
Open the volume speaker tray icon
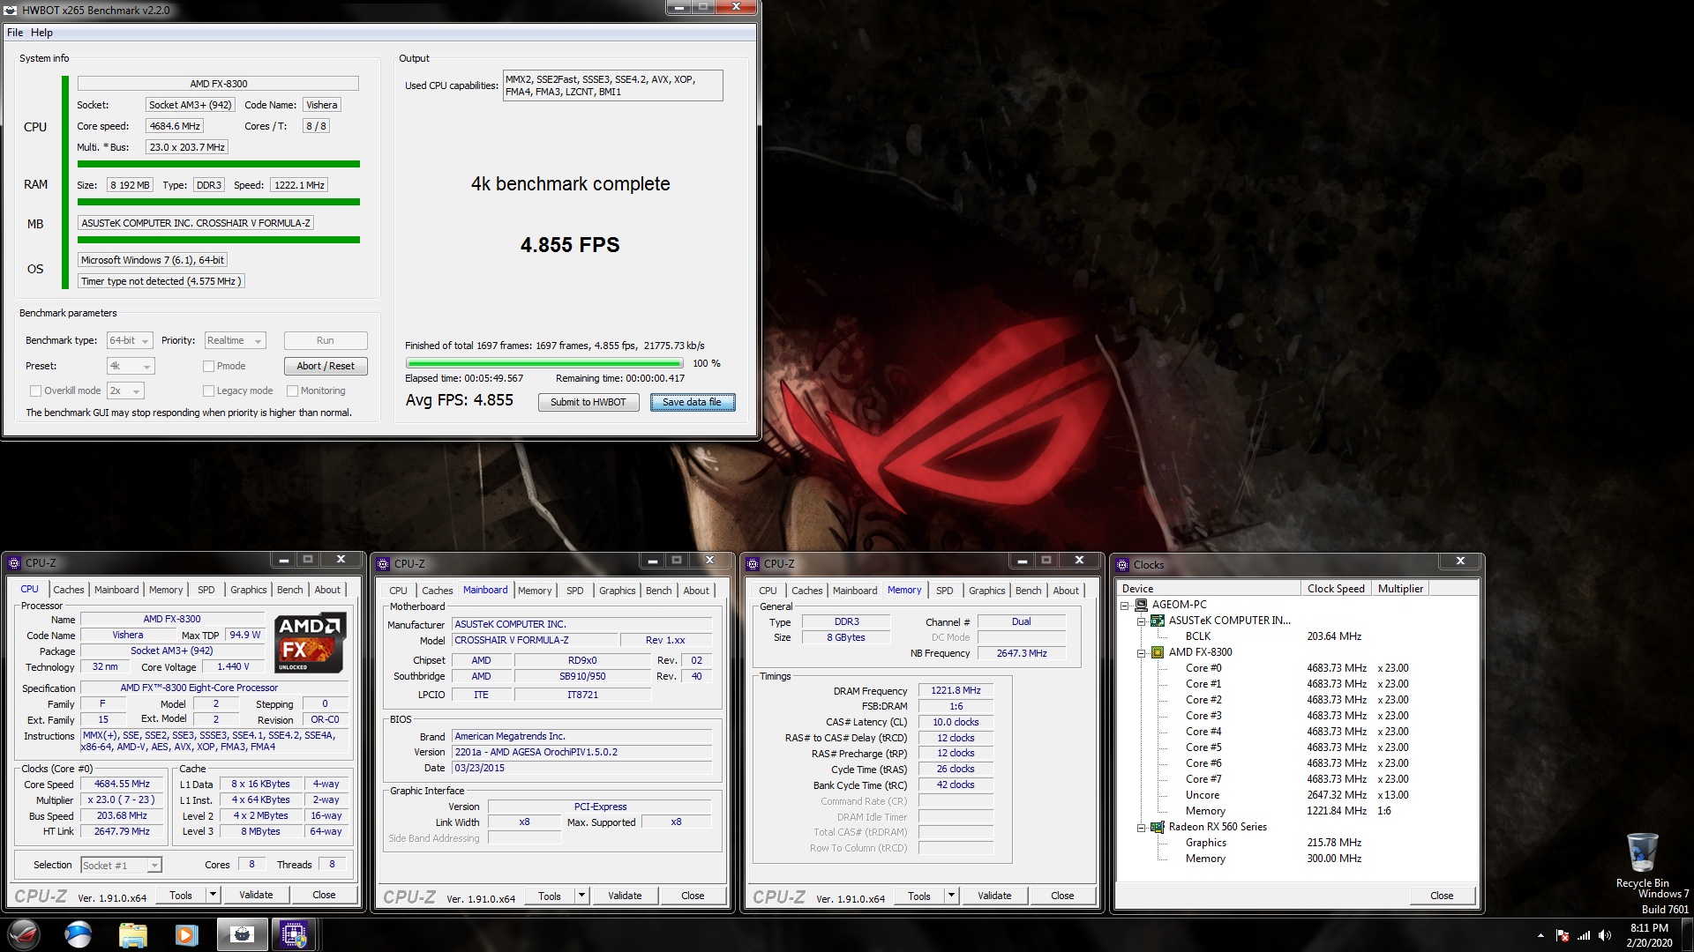coord(1605,935)
